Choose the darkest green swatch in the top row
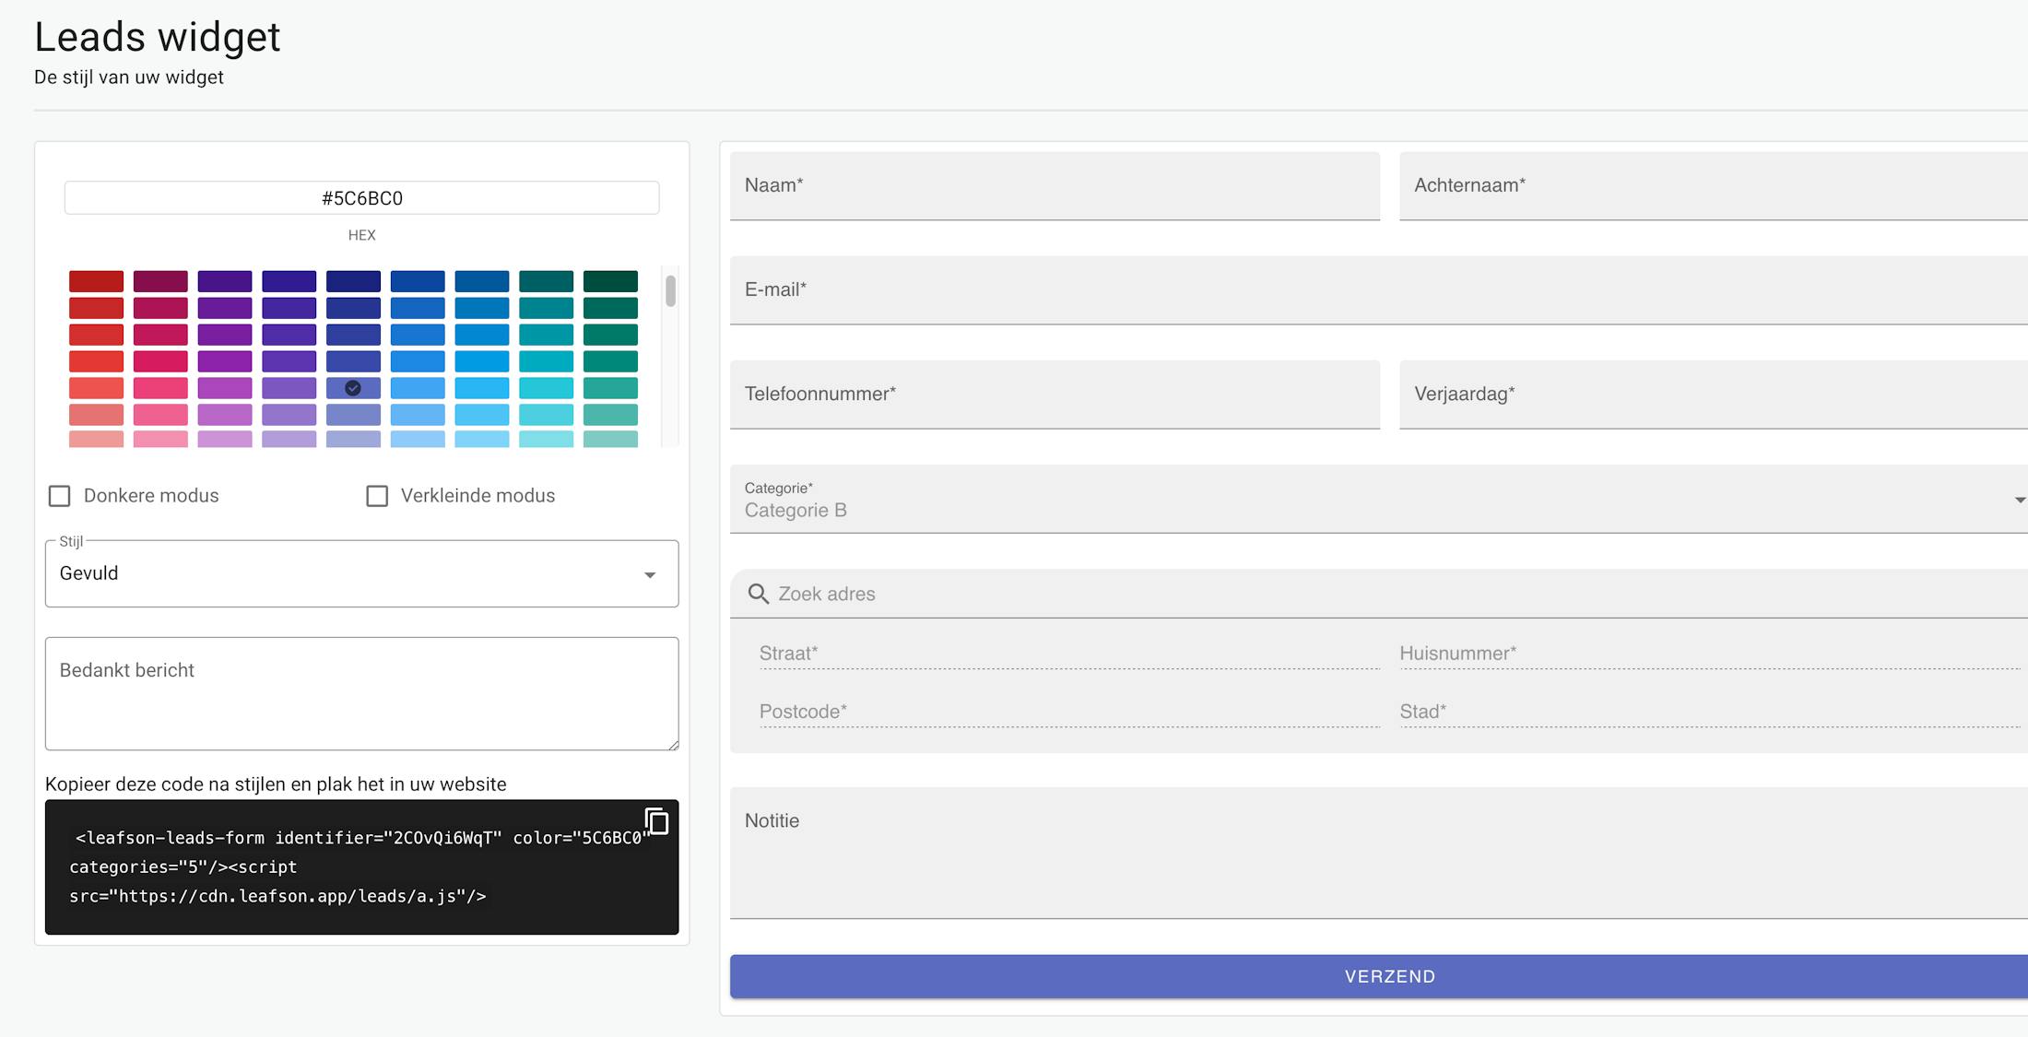 (x=610, y=281)
